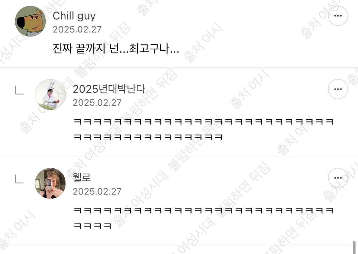Open 2025년대박난다's bunny costume avatar

click(50, 94)
